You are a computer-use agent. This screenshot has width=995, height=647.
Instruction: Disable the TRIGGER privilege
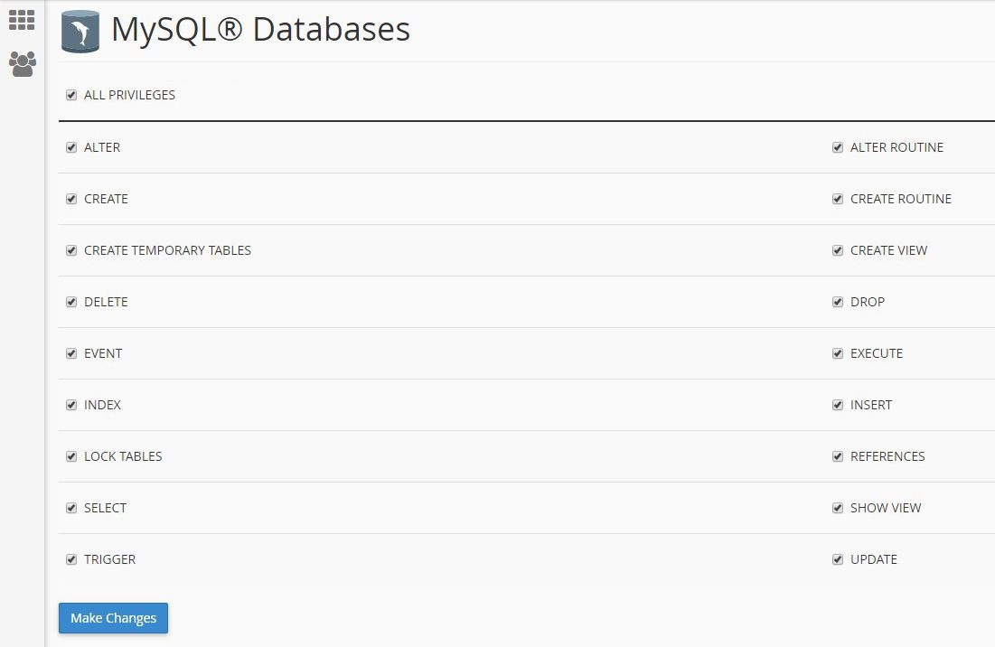point(71,559)
